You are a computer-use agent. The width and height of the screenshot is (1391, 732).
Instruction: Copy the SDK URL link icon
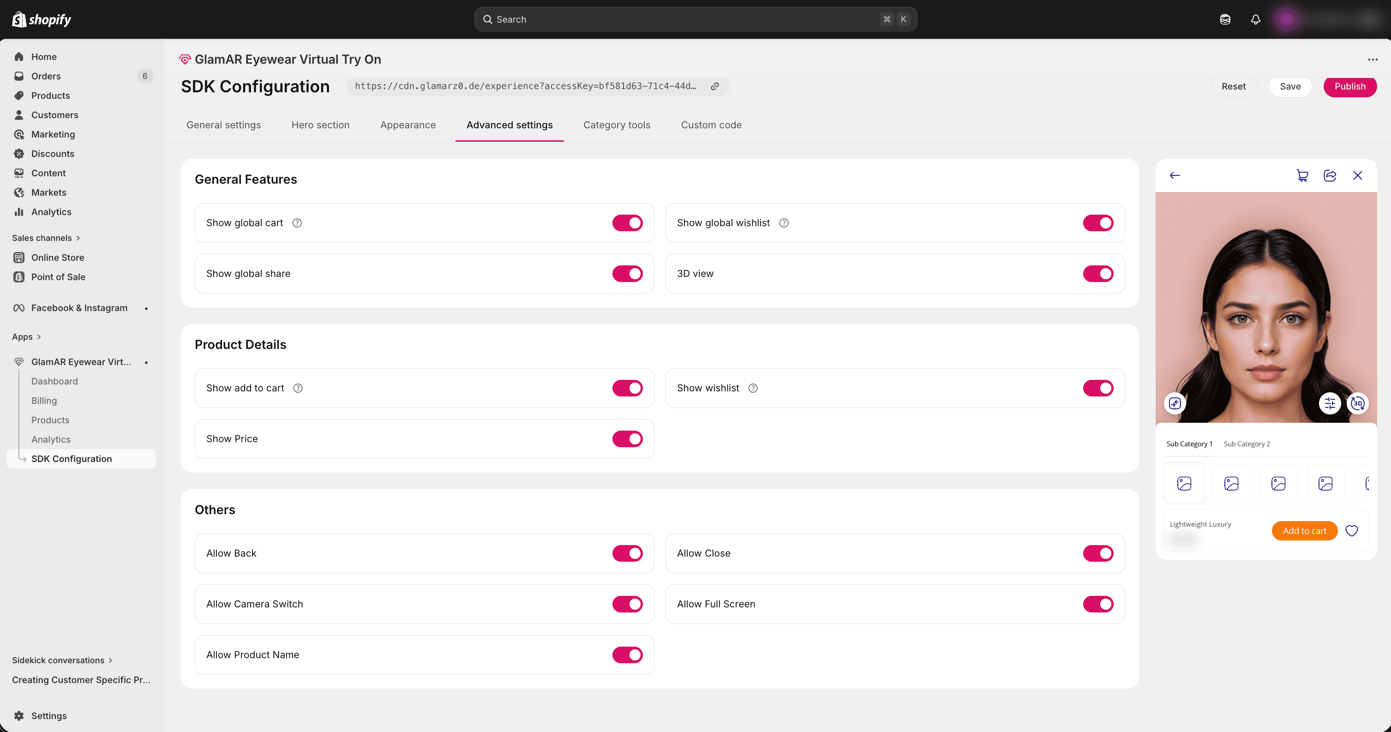click(714, 86)
